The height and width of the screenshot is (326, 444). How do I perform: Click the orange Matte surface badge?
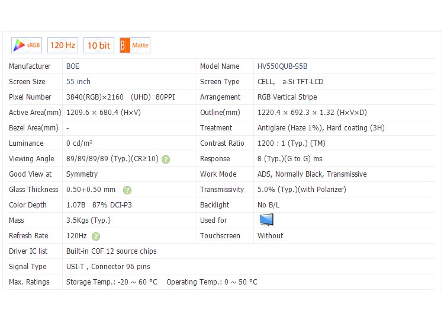click(x=134, y=46)
